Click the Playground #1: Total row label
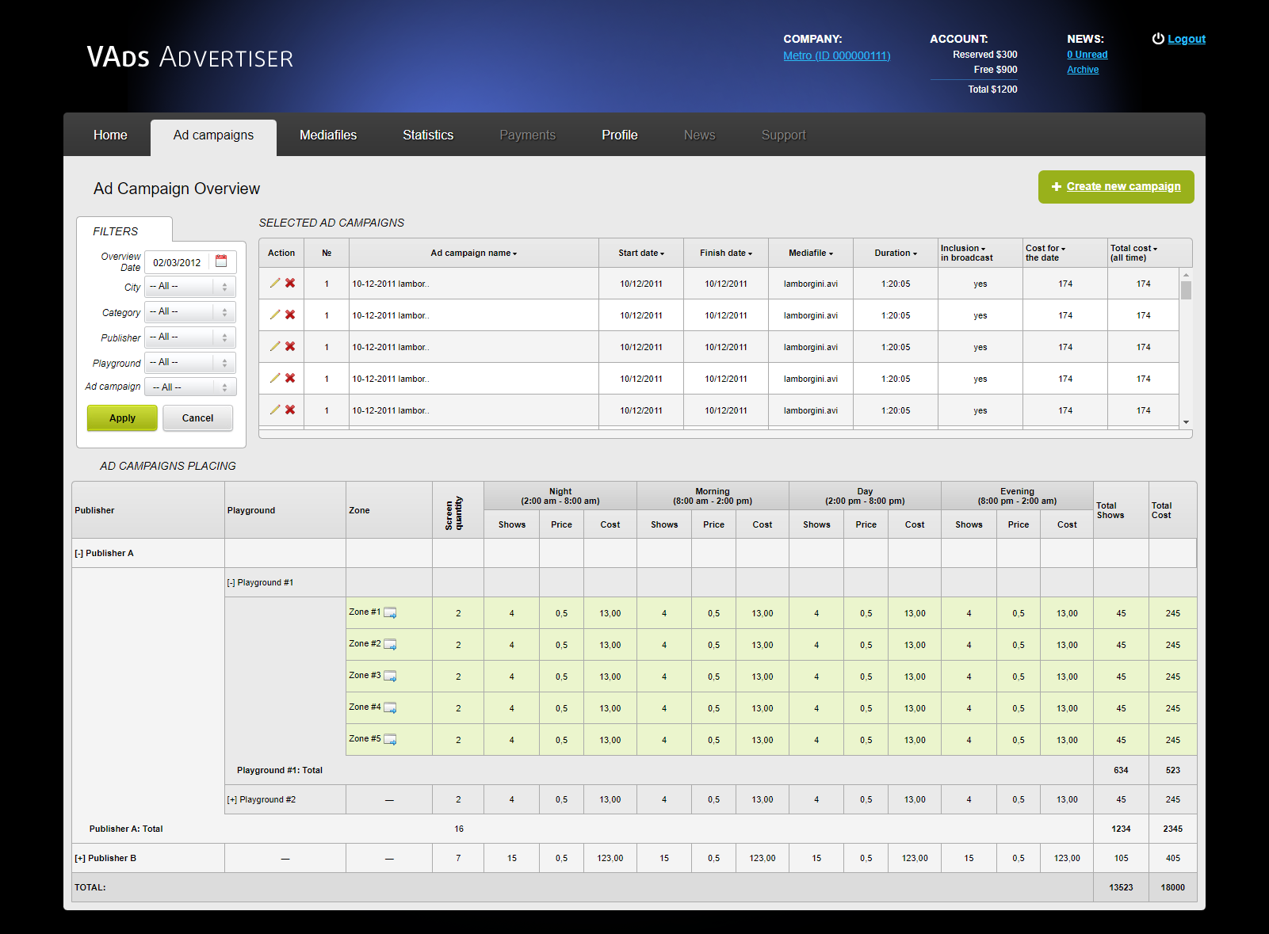 pos(280,770)
